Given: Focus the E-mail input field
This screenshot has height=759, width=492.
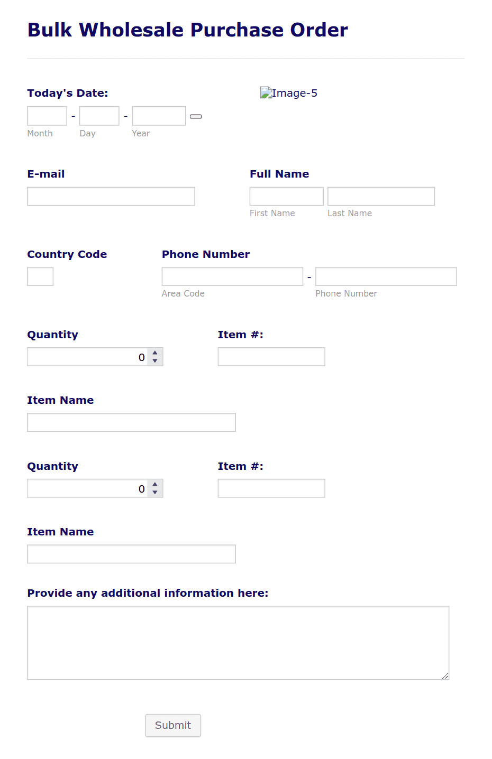Looking at the screenshot, I should [x=111, y=196].
